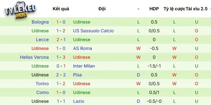Click the Lazio team name
The height and width of the screenshot is (105, 211).
(79, 101)
